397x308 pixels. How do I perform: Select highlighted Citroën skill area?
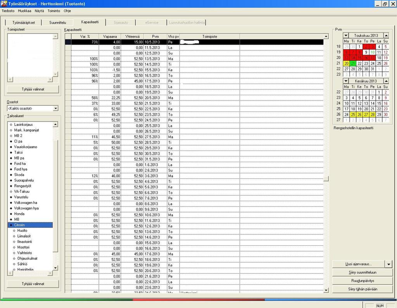[x=30, y=225]
